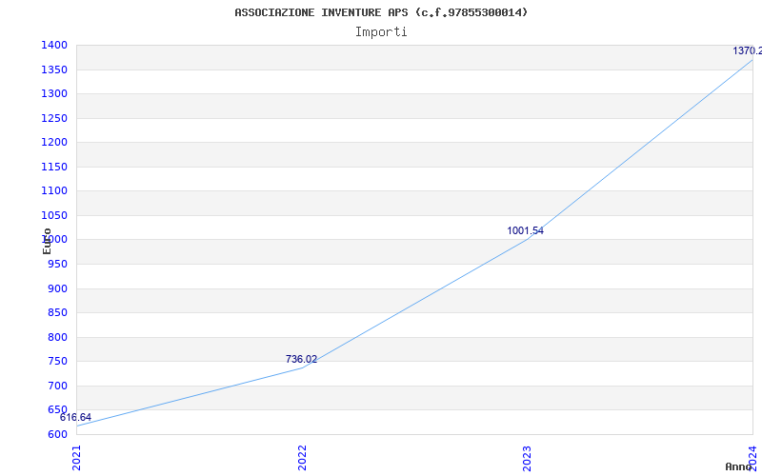Click the 1200 y-axis value
This screenshot has height=476, width=762.
(x=54, y=142)
